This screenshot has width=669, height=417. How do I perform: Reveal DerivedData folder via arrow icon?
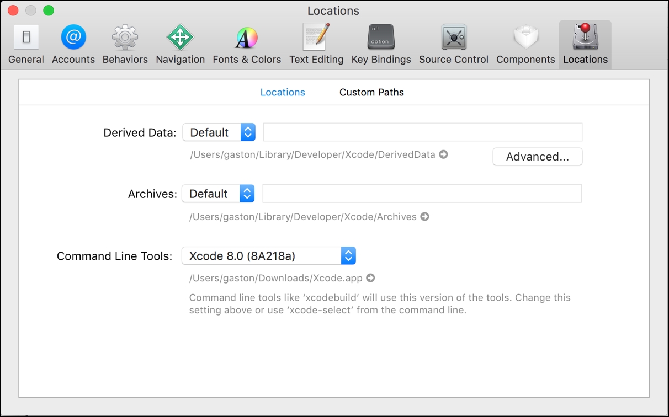(x=443, y=154)
